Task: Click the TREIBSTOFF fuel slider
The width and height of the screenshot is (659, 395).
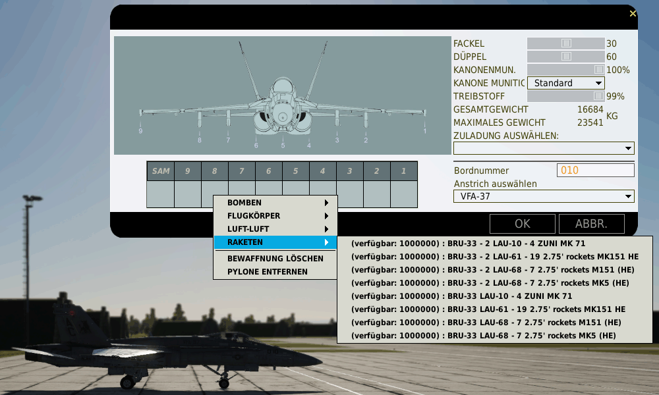Action: pos(565,96)
